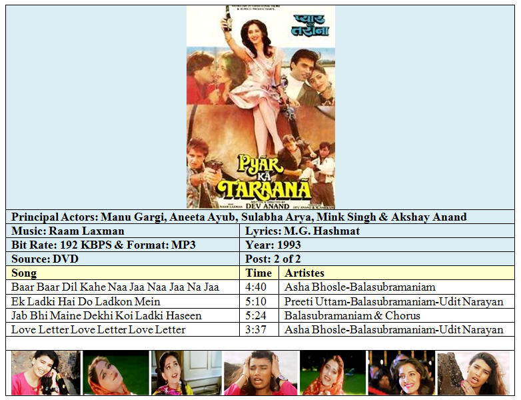Click 'Bit Rate: 192 KBPS & Format: MP3' cell
Image resolution: width=521 pixels, height=400 pixels.
[123, 245]
